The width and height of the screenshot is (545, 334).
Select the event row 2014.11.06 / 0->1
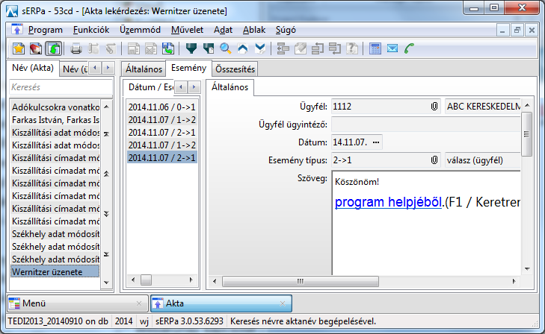[x=162, y=107]
